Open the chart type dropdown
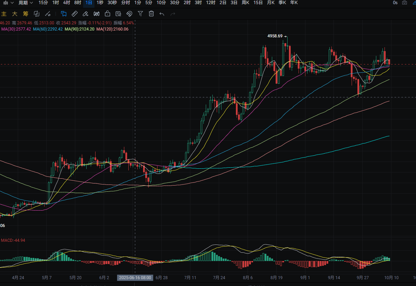Viewport: 416px width, 286px height. coord(8,3)
